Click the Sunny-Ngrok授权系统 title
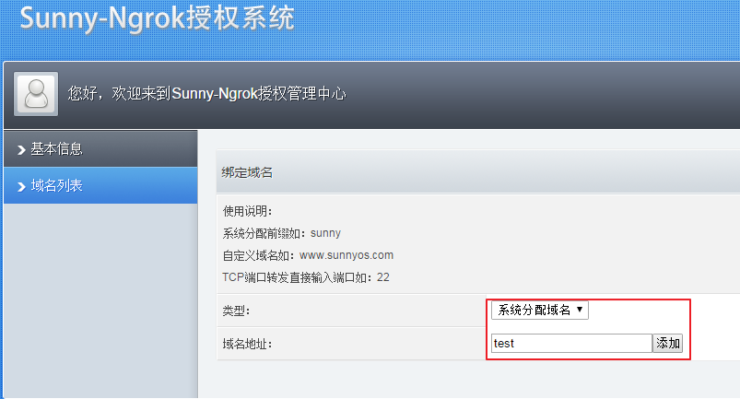The height and width of the screenshot is (399, 740). (x=158, y=18)
